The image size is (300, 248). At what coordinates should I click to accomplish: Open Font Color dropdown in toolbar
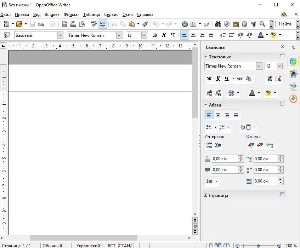(x=267, y=35)
